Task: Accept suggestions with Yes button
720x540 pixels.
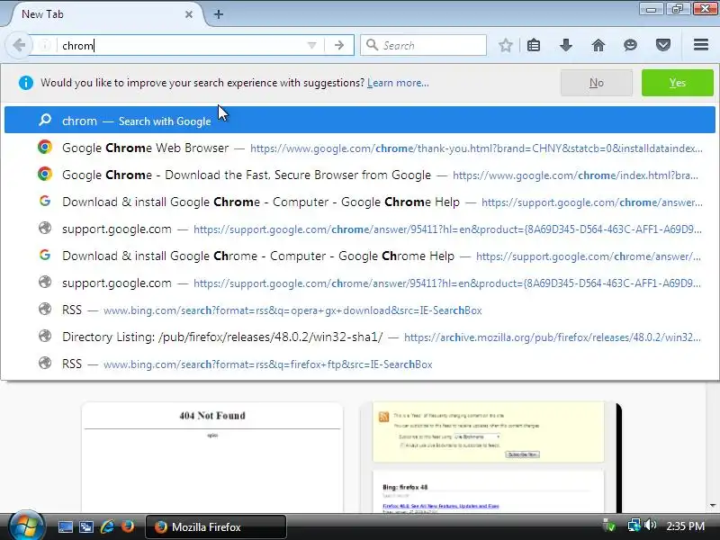Action: click(x=678, y=83)
